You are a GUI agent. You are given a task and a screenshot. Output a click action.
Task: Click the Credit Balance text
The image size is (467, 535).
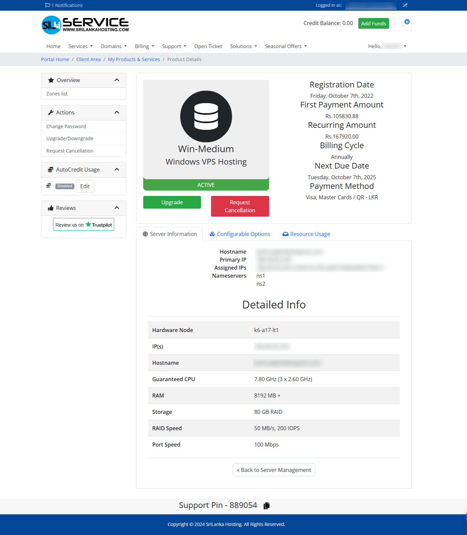[328, 23]
